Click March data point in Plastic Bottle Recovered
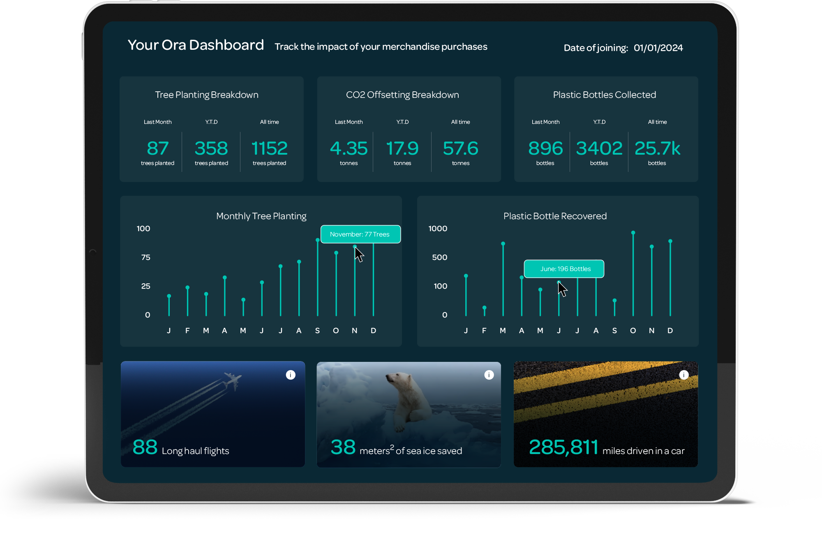822x540 pixels. point(503,243)
